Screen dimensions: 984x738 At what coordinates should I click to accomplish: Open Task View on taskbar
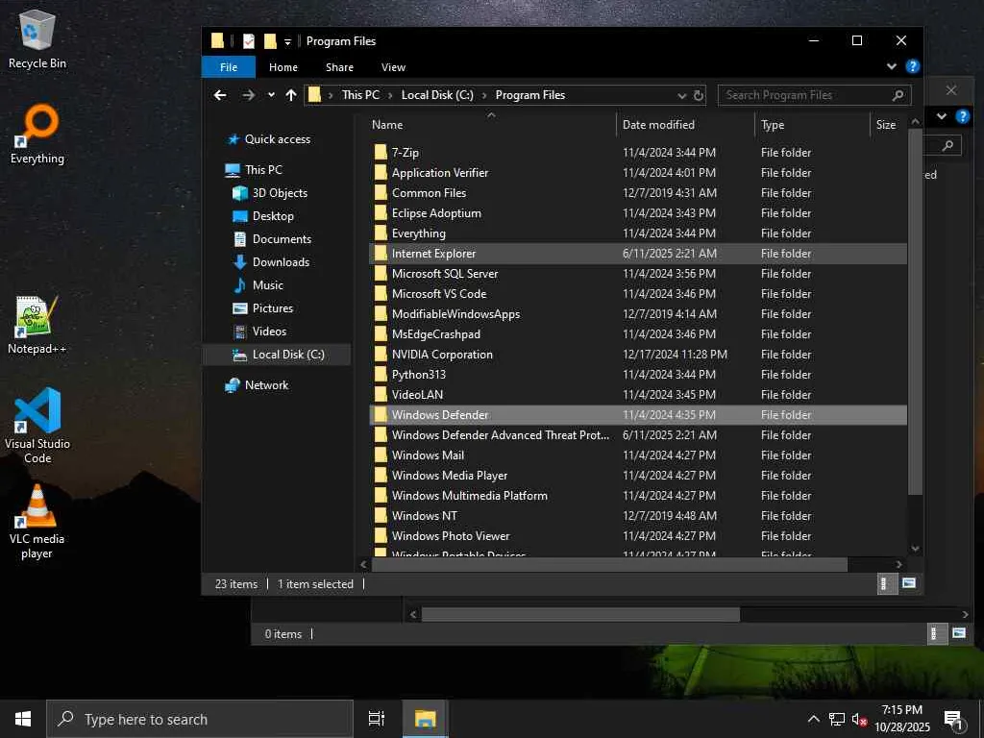click(x=377, y=719)
